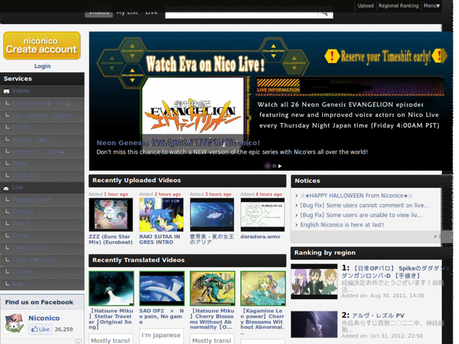This screenshot has height=344, width=459.
Task: Open the Nsen category
Action: click(19, 283)
